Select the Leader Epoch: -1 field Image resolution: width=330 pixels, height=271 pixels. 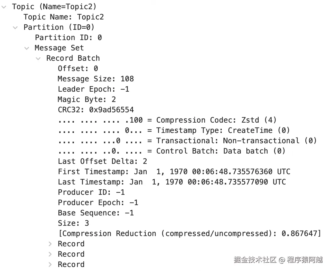coord(93,89)
